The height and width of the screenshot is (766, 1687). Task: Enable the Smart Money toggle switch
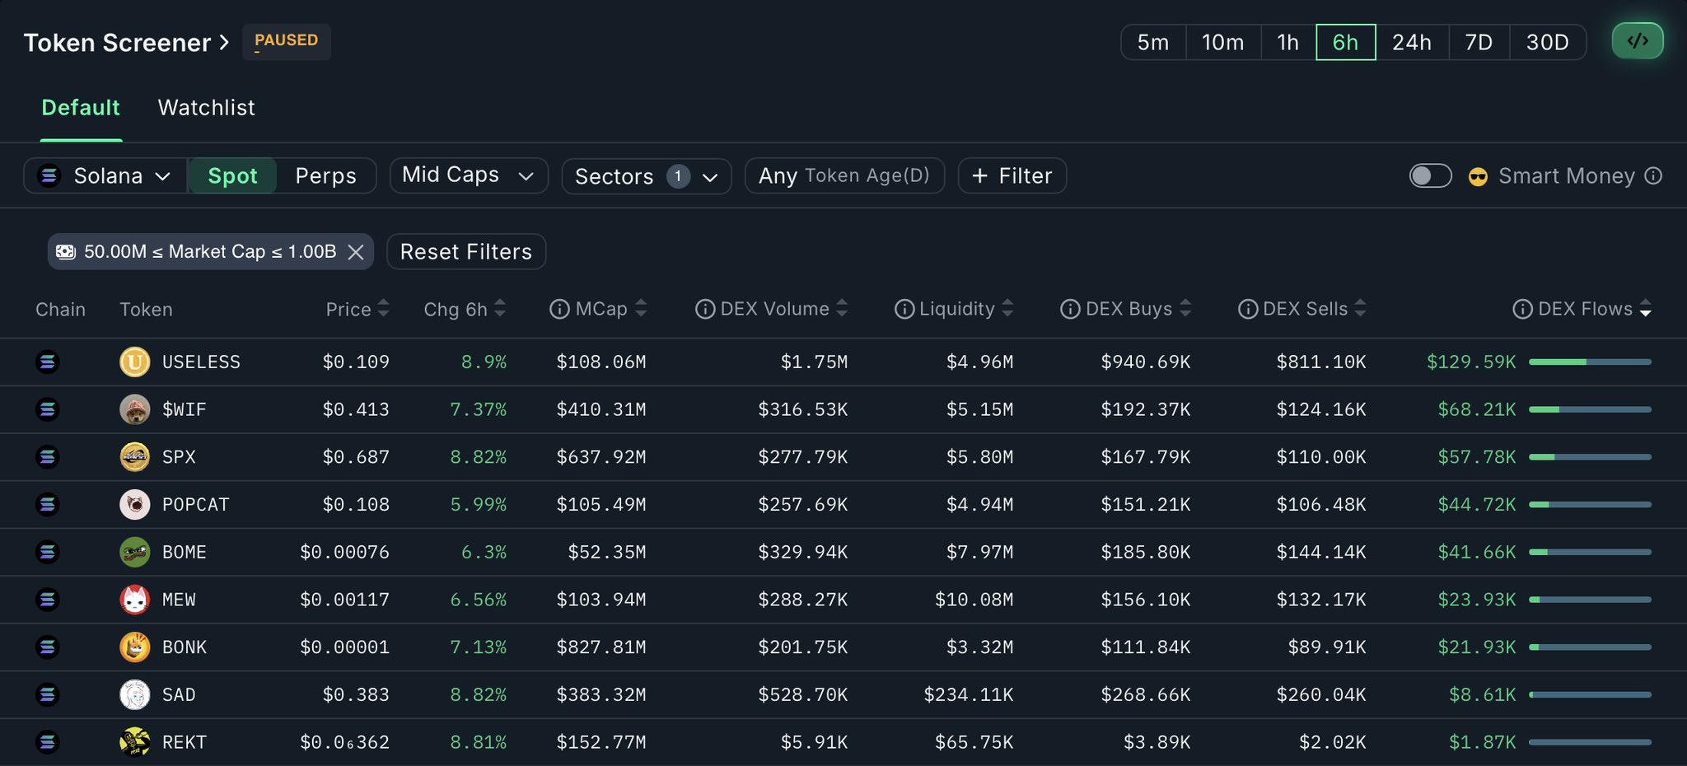pos(1430,176)
